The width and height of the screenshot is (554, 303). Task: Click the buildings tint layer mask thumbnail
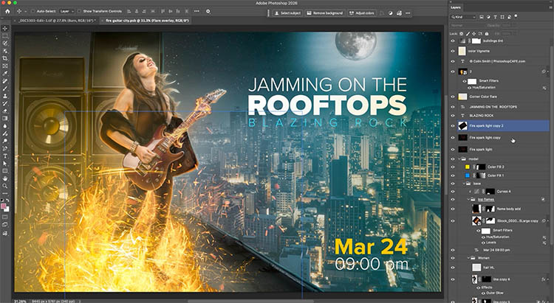[476, 41]
